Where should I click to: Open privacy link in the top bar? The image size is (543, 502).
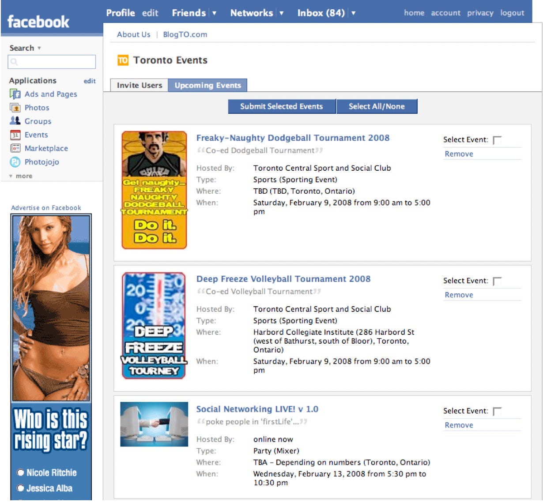coord(480,13)
